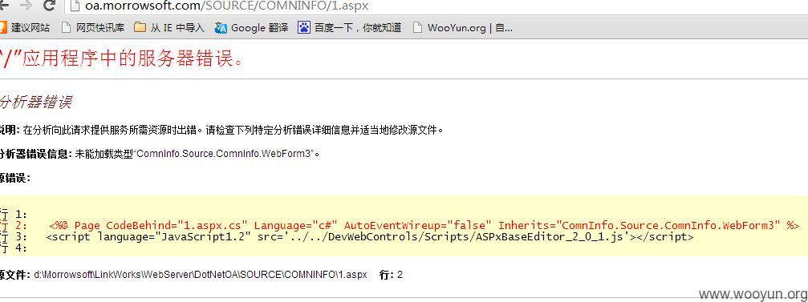Click the 源文件 label
The image size is (808, 302).
click(15, 275)
